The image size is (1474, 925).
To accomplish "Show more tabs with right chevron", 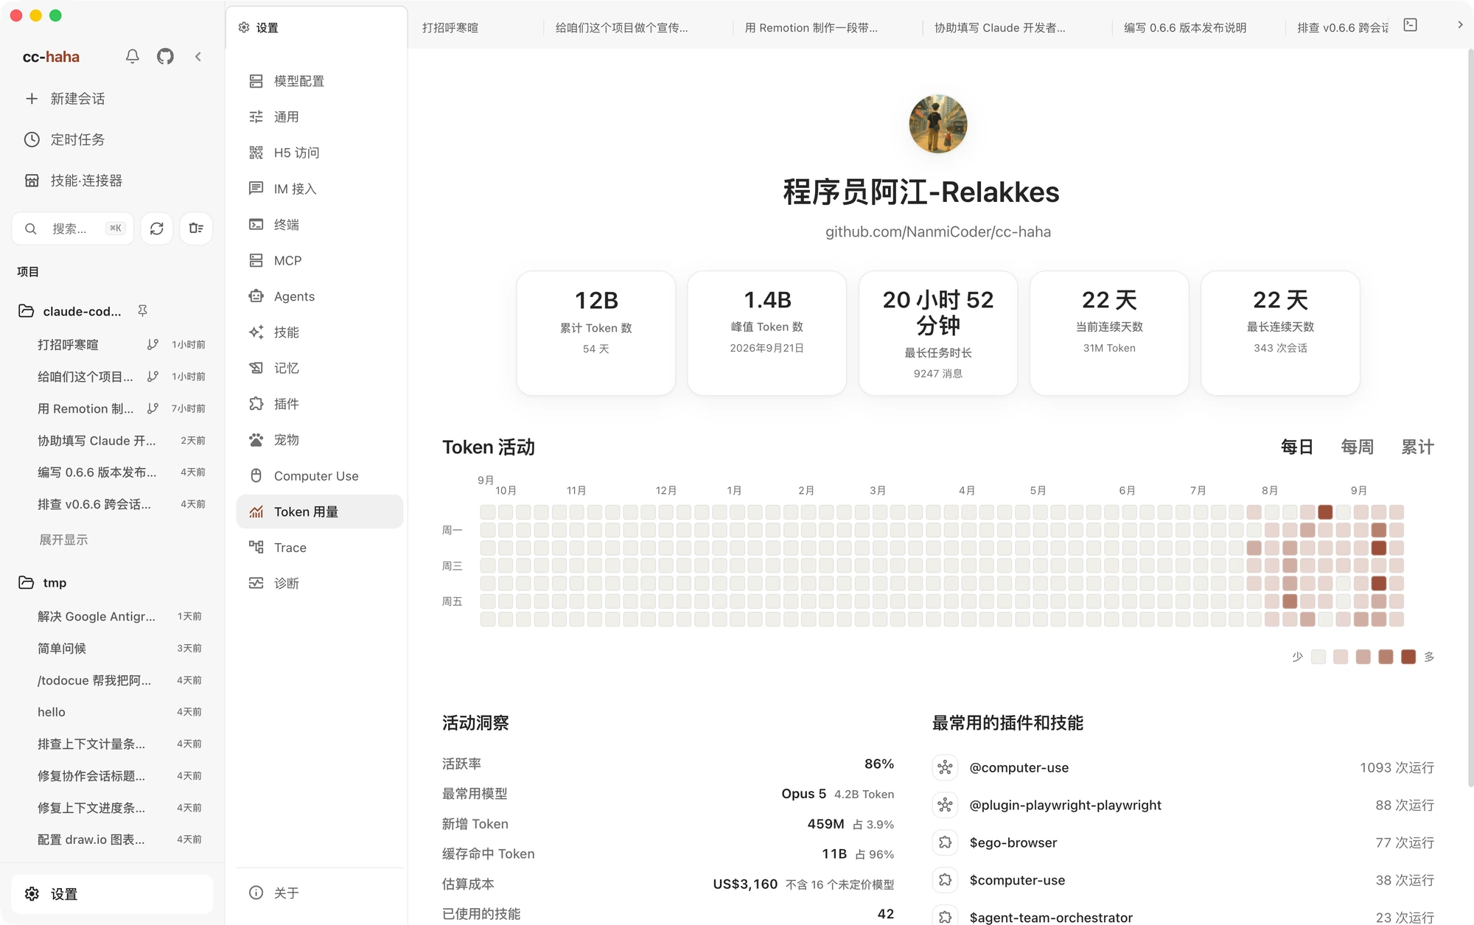I will click(x=1460, y=25).
